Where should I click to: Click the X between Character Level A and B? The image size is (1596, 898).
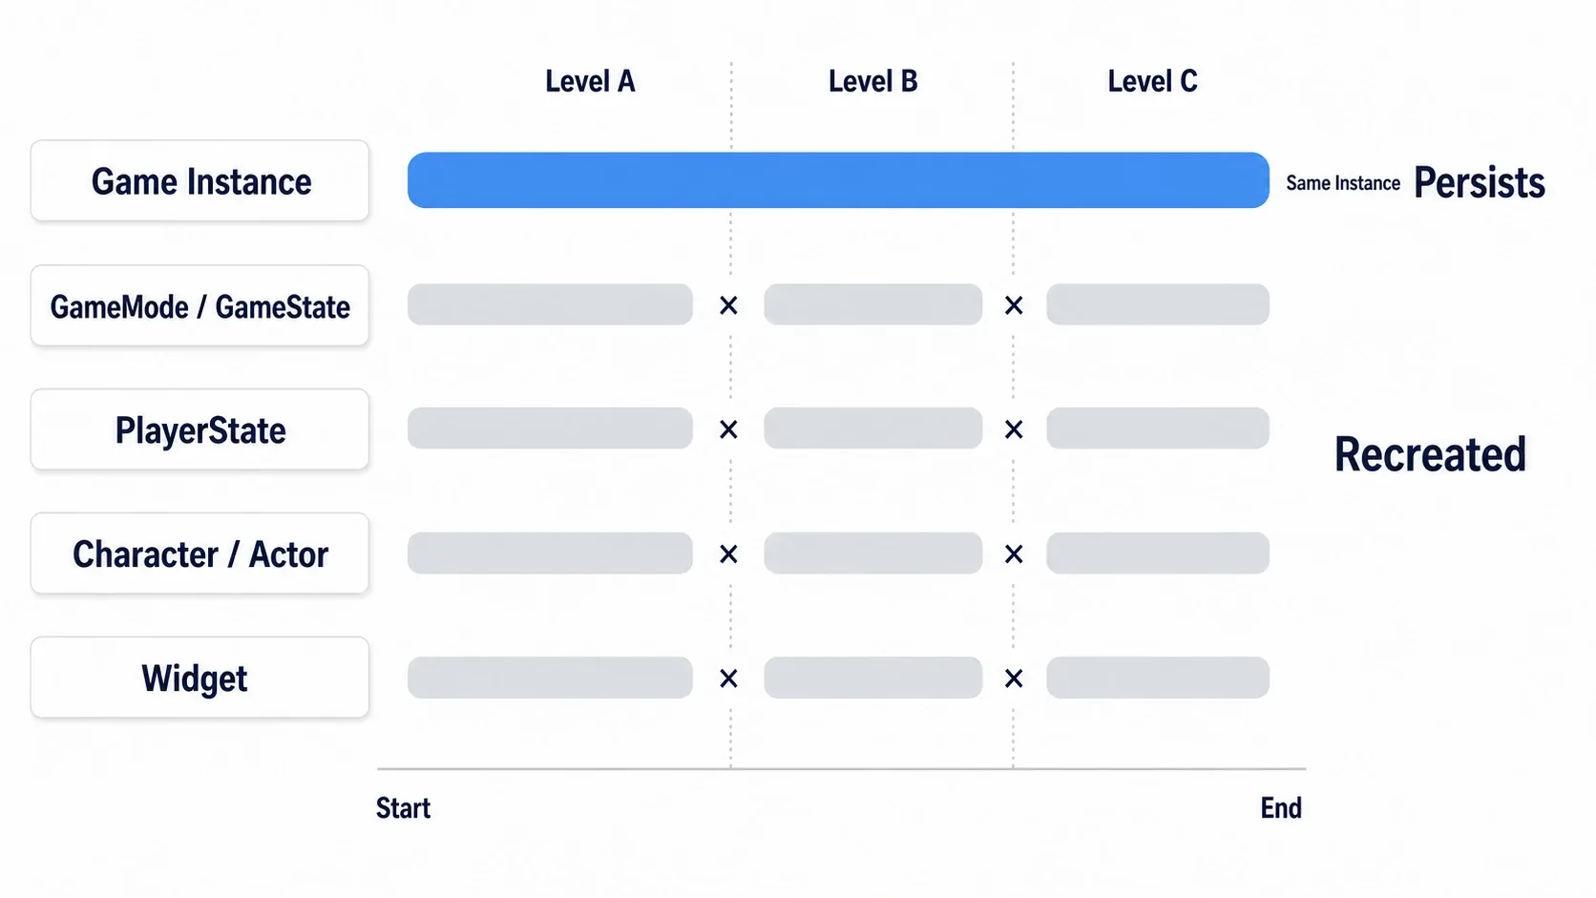728,553
